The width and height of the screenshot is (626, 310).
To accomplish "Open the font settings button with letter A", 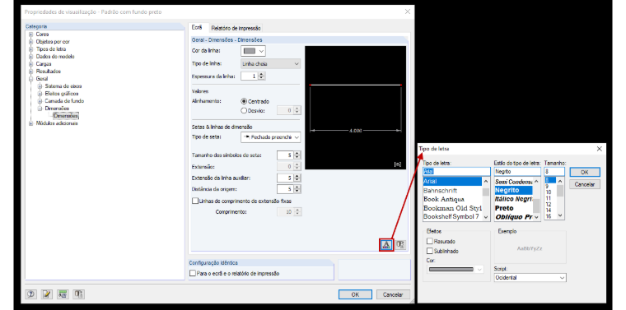I will pyautogui.click(x=386, y=244).
